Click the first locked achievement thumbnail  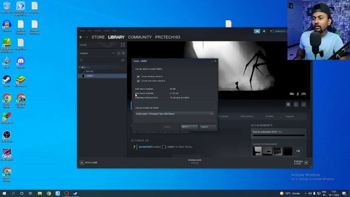click(257, 151)
